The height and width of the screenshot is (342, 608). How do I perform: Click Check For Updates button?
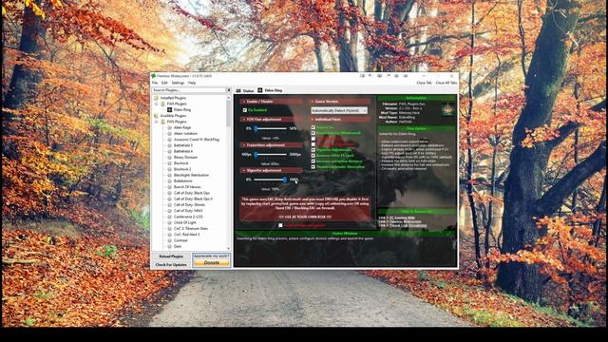[x=171, y=265]
